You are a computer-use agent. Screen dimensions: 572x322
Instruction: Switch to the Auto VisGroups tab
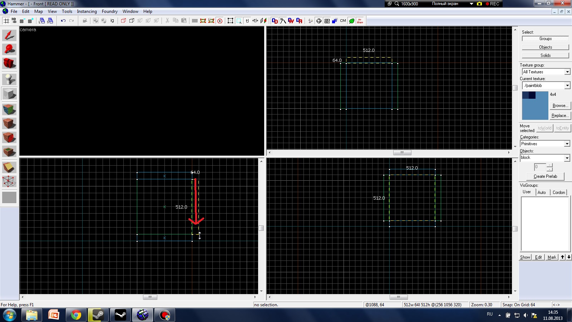[x=542, y=192]
